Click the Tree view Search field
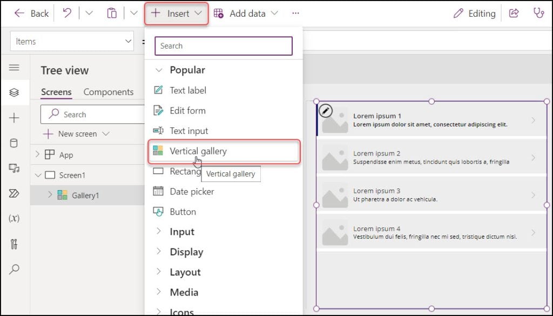This screenshot has height=316, width=553. (x=93, y=115)
